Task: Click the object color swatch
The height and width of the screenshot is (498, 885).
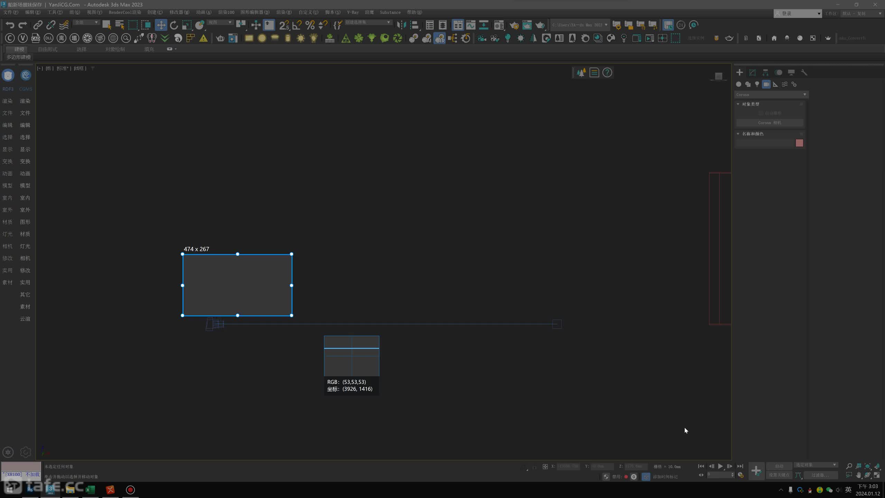Action: [x=799, y=143]
